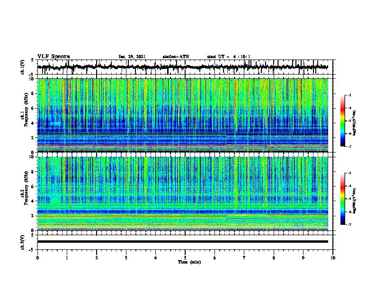Click the ch.1 "Frequency (kHz)" axis label
The image size is (375, 289).
(x=27, y=110)
